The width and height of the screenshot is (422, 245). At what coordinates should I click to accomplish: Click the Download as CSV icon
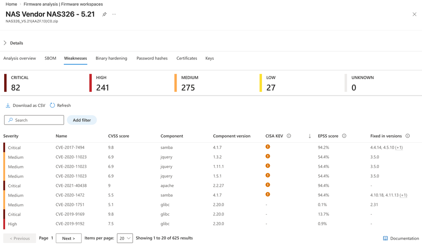(x=8, y=106)
